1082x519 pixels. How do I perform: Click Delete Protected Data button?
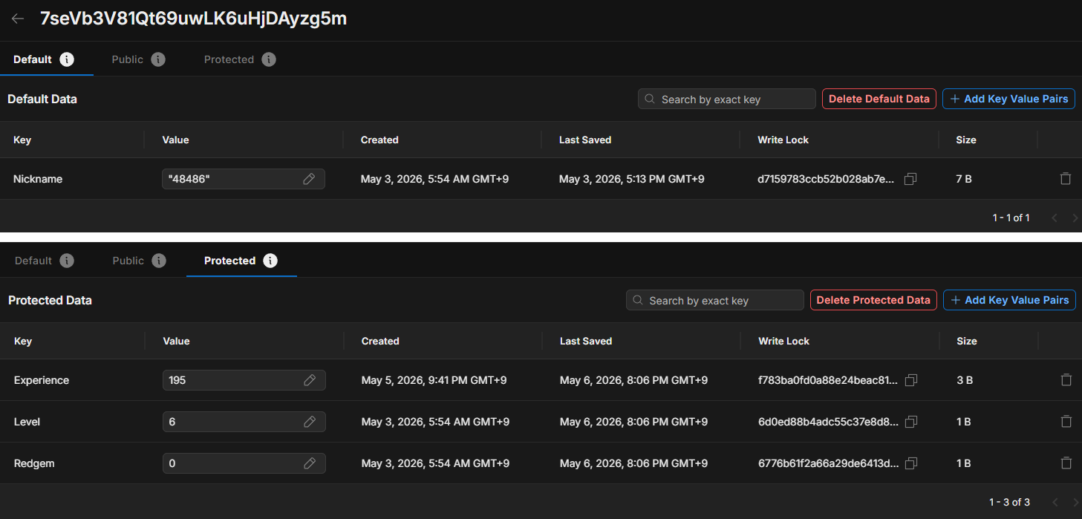(873, 300)
